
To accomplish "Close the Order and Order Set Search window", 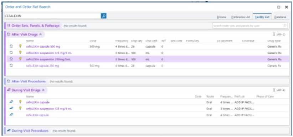I will coord(286,7).
